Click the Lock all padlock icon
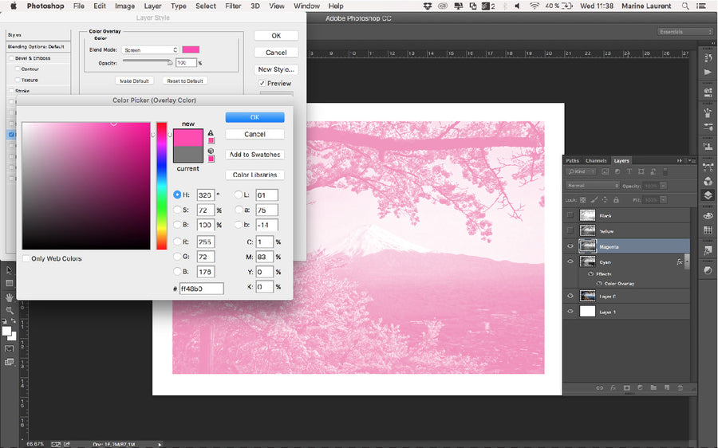This screenshot has width=718, height=448. point(616,200)
